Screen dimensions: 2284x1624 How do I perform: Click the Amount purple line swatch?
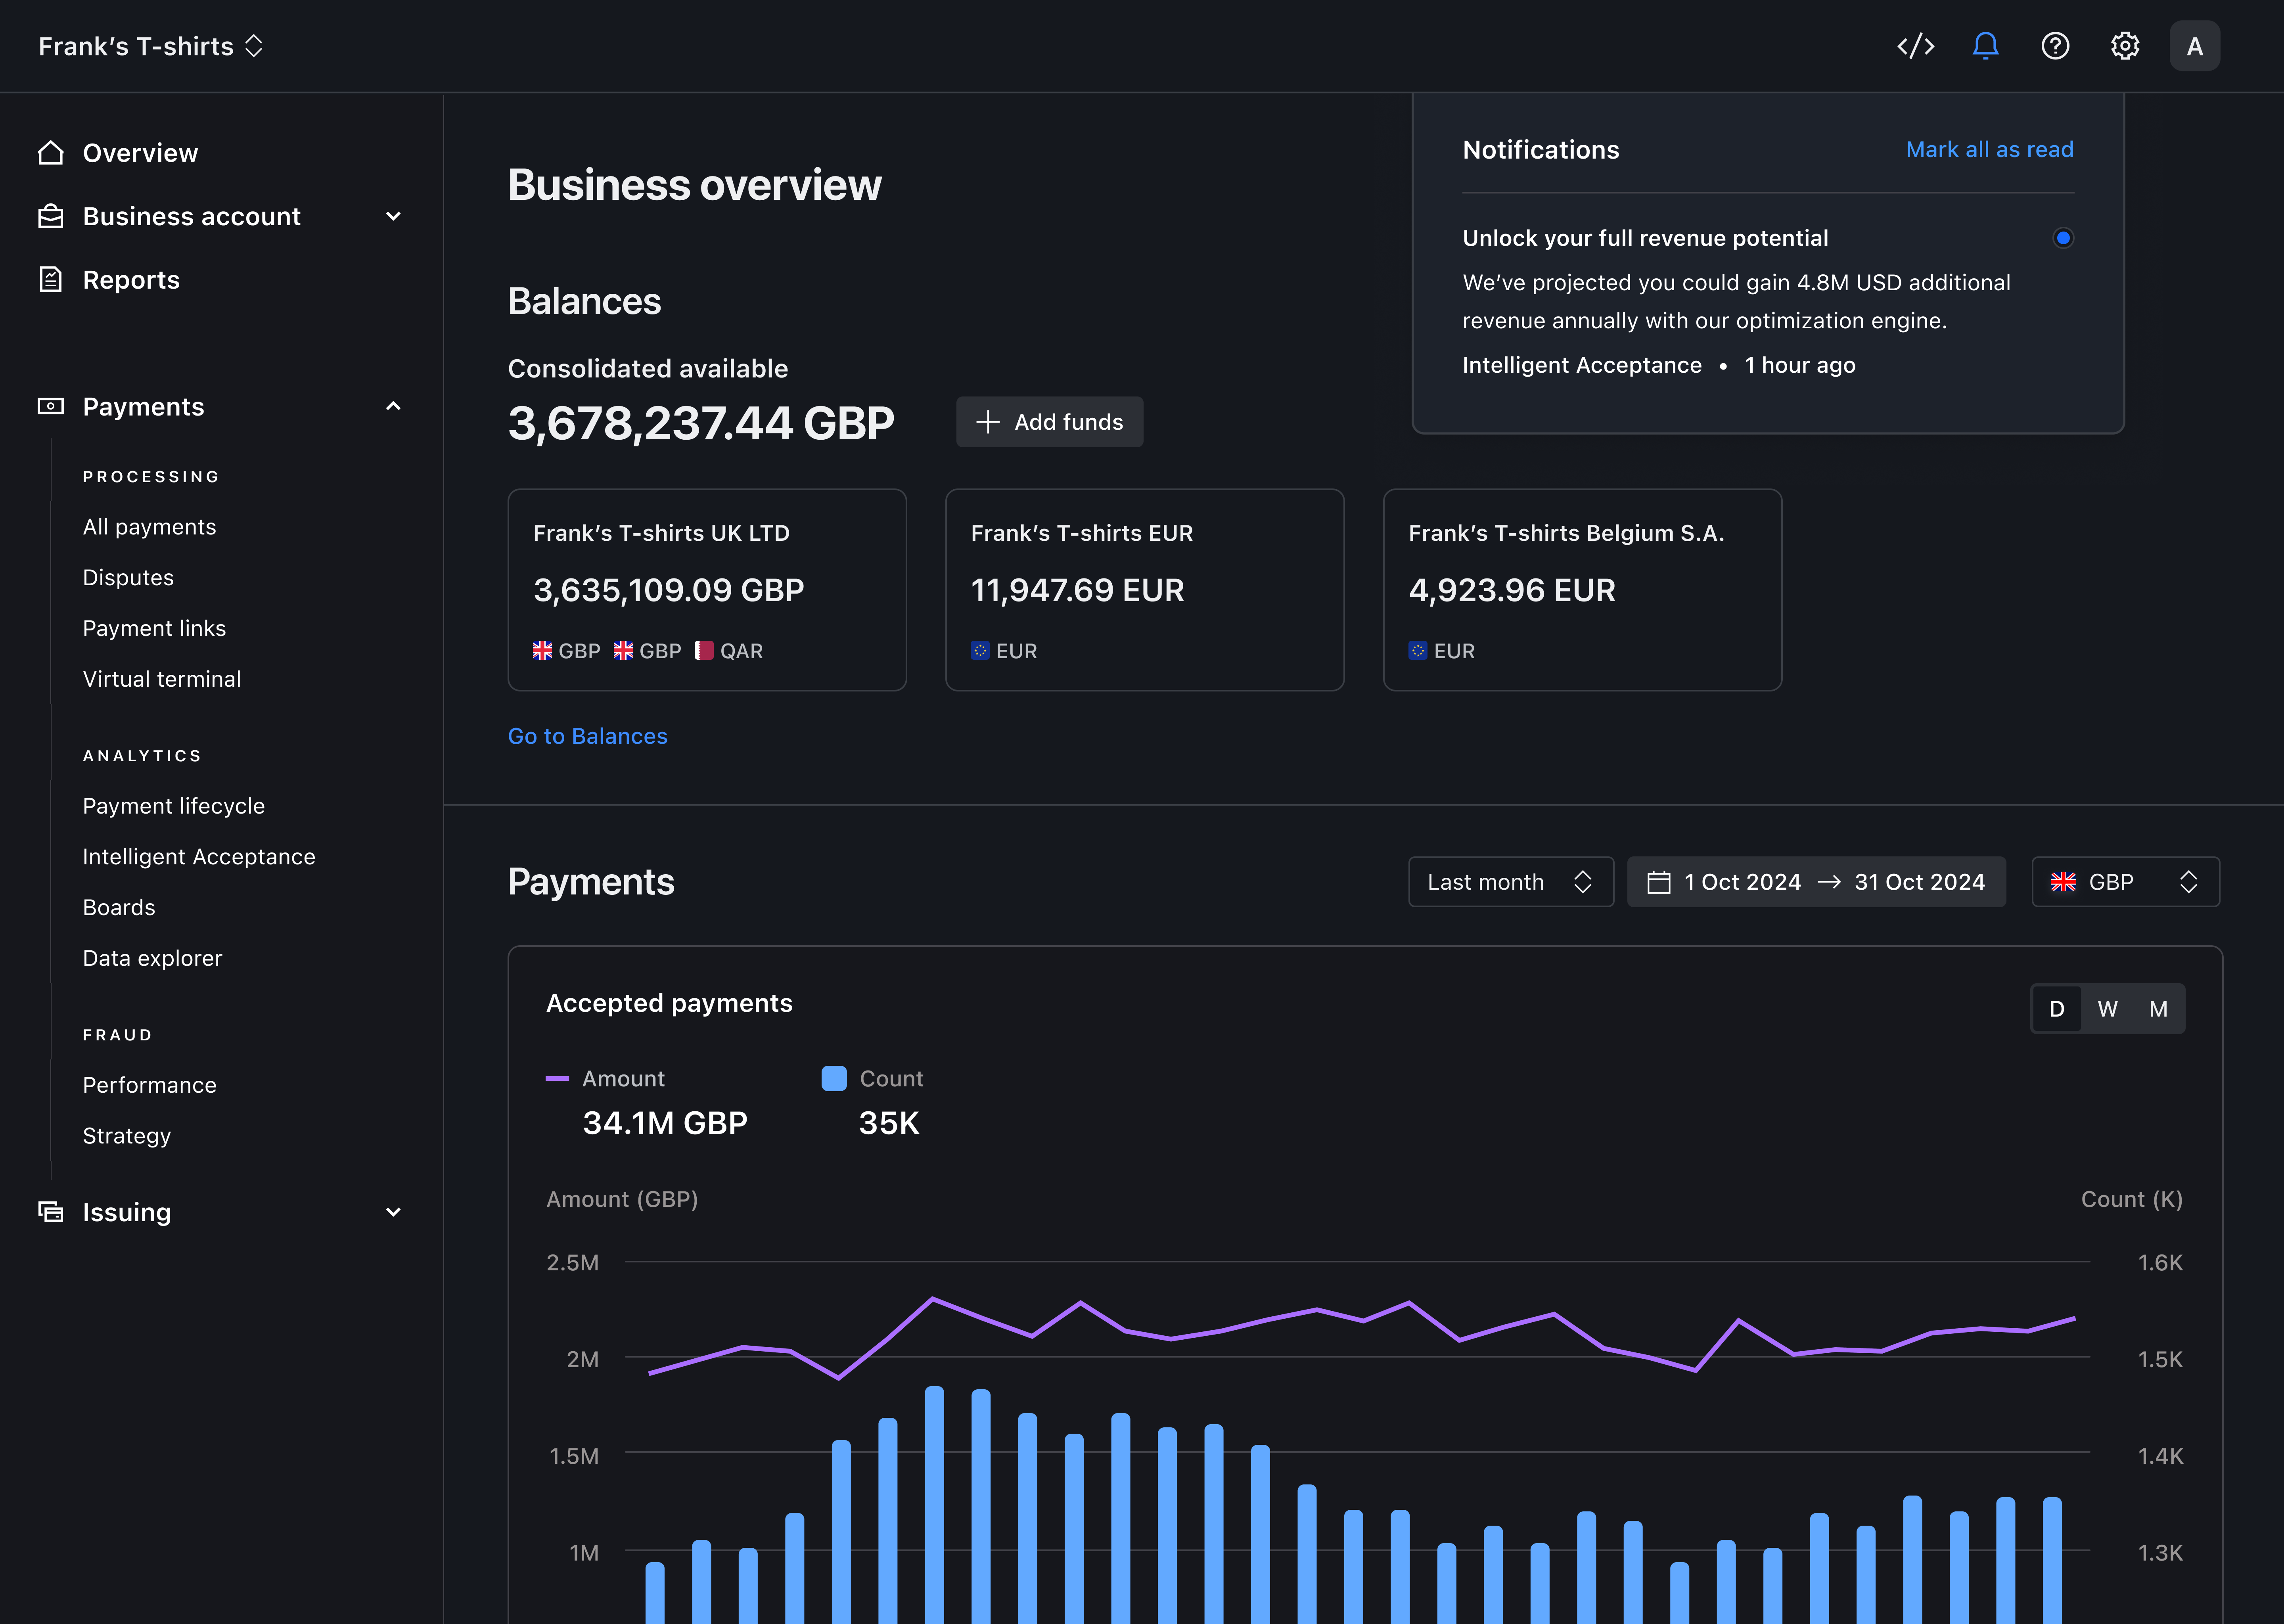point(557,1078)
